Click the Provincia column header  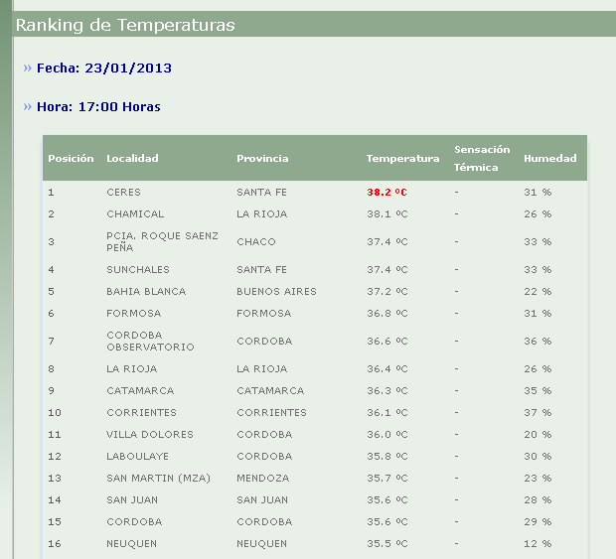(262, 158)
